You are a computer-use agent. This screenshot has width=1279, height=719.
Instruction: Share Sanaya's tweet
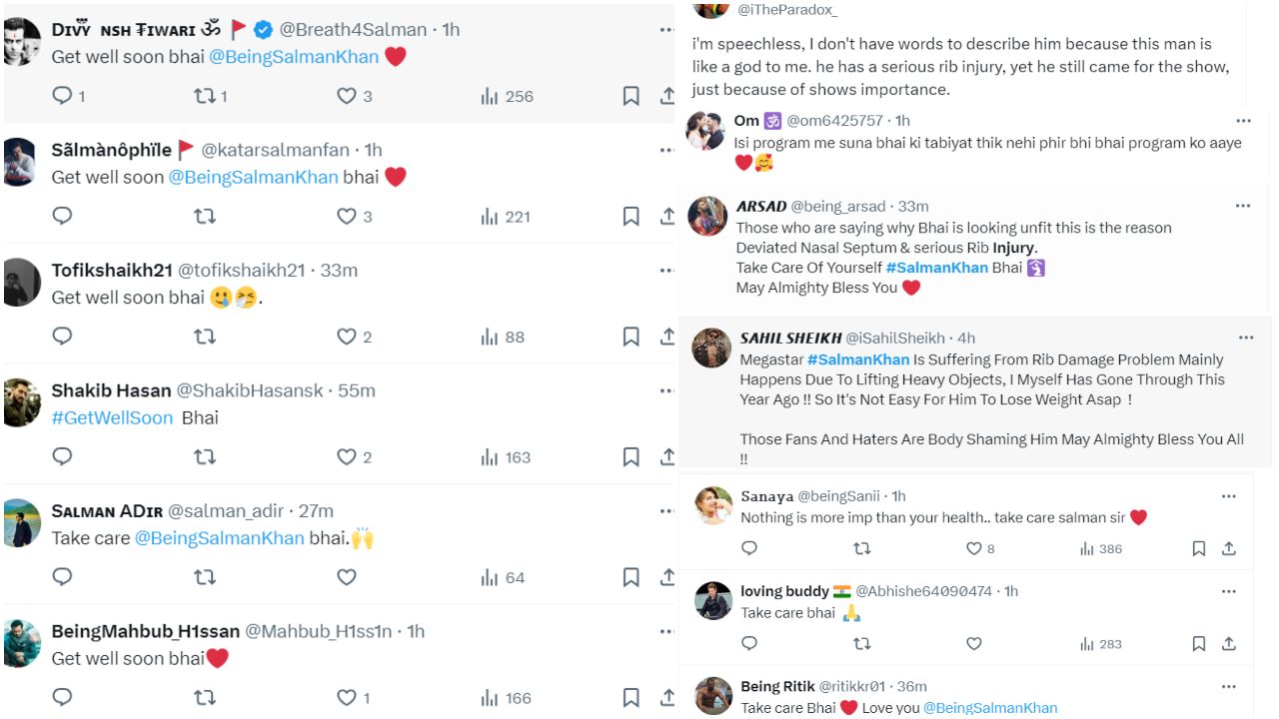[1229, 548]
